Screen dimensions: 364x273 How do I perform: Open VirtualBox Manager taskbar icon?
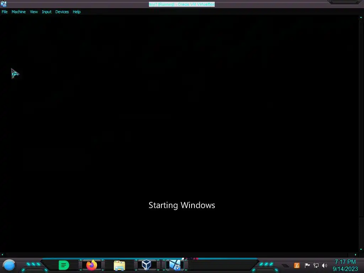[146, 265]
